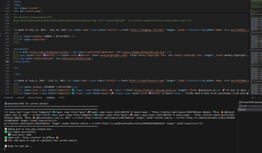Click sticky header div id='current_week' line
This screenshot has width=262, height=153.
pyautogui.click(x=28, y=11)
